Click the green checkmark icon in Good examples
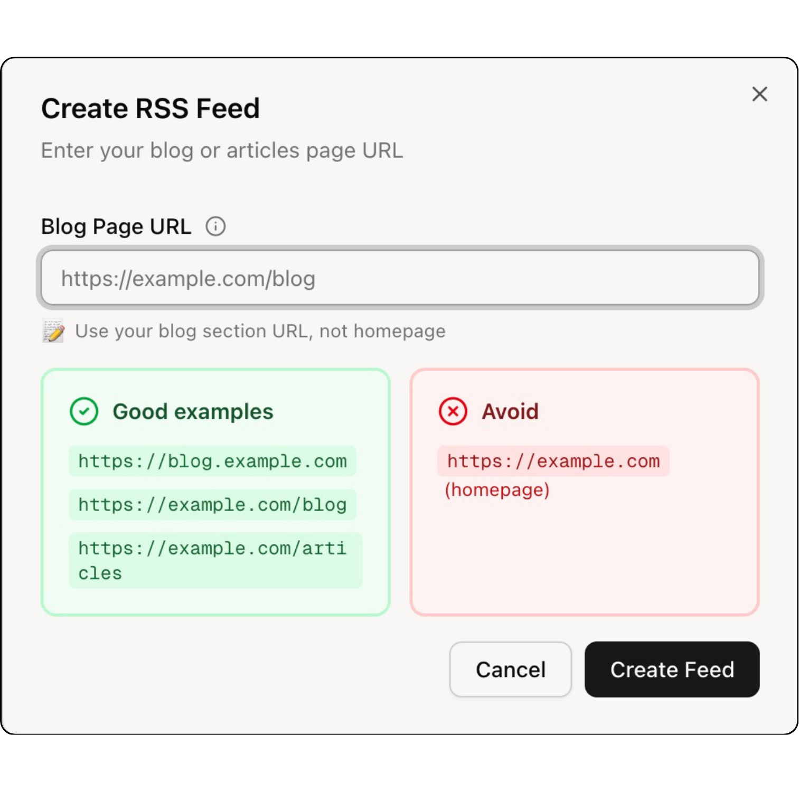Viewport: 799px width, 792px height. (x=83, y=411)
